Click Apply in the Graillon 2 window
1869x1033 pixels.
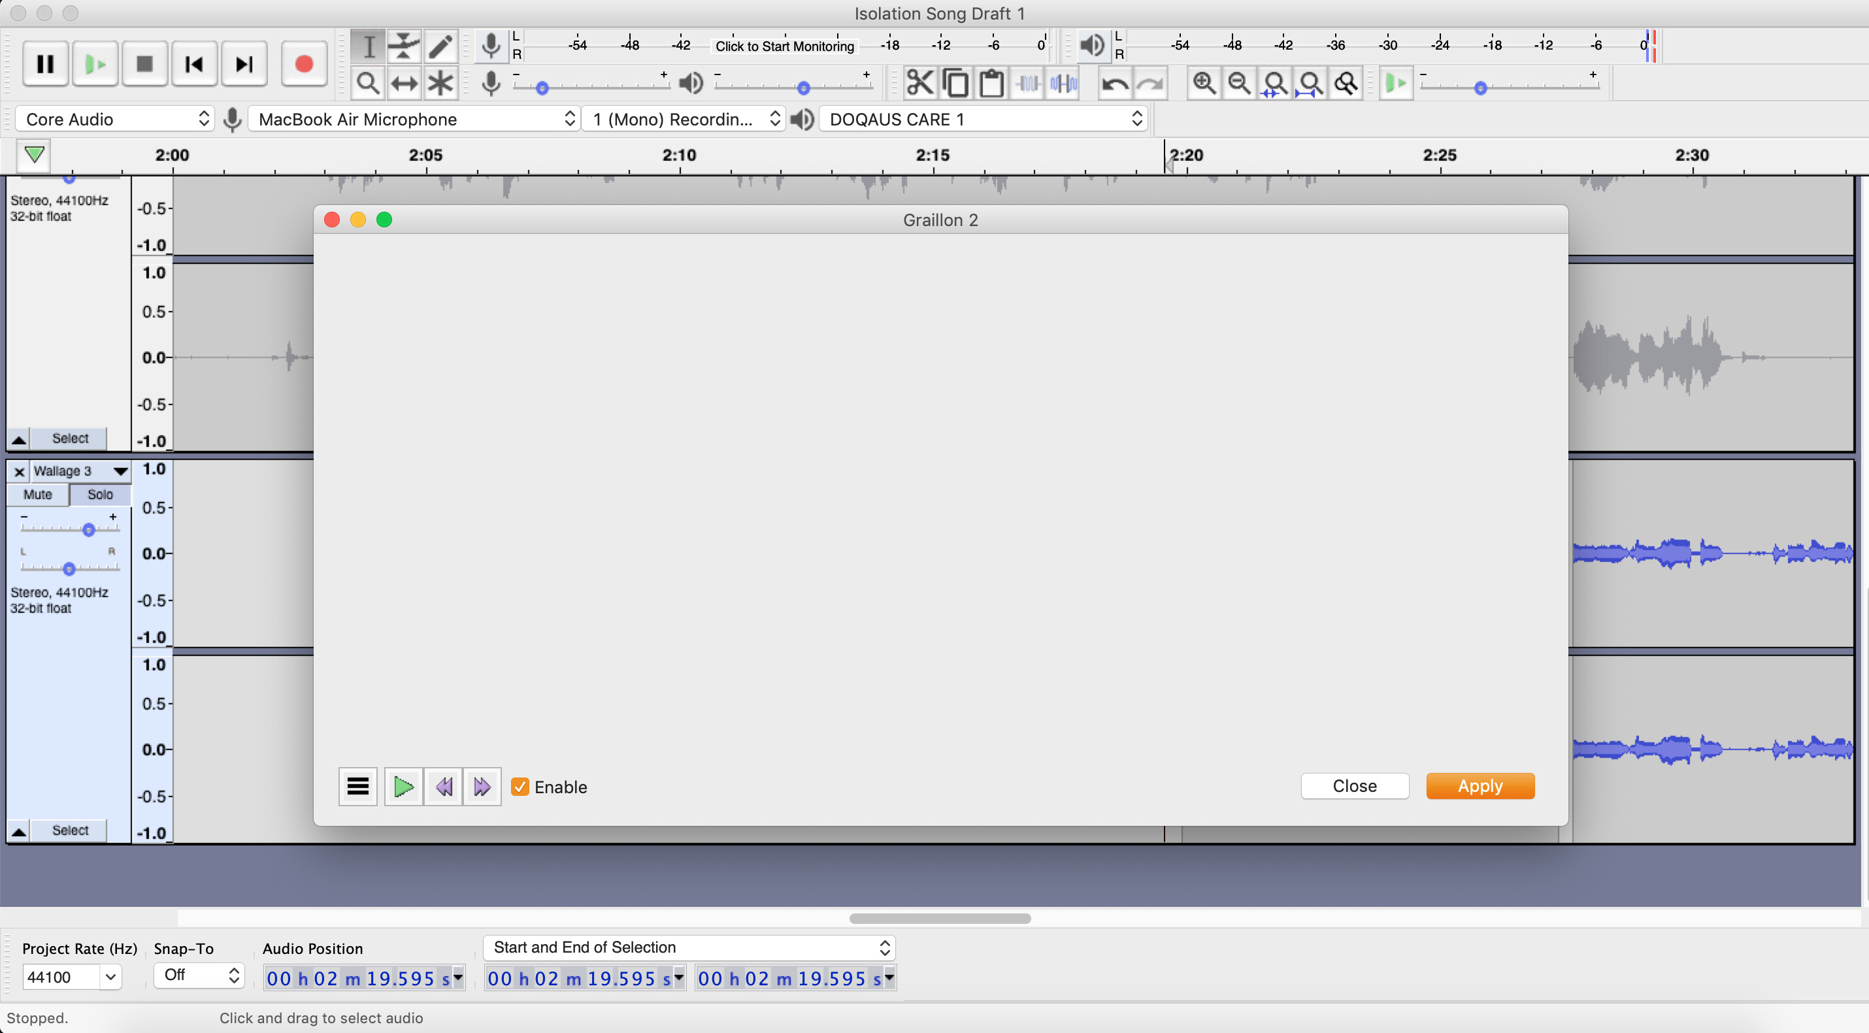click(x=1480, y=785)
